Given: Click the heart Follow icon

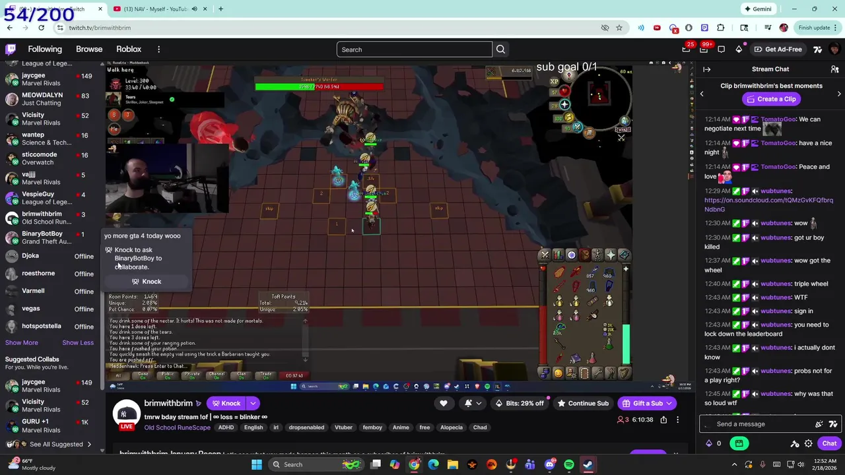Looking at the screenshot, I should tap(444, 403).
